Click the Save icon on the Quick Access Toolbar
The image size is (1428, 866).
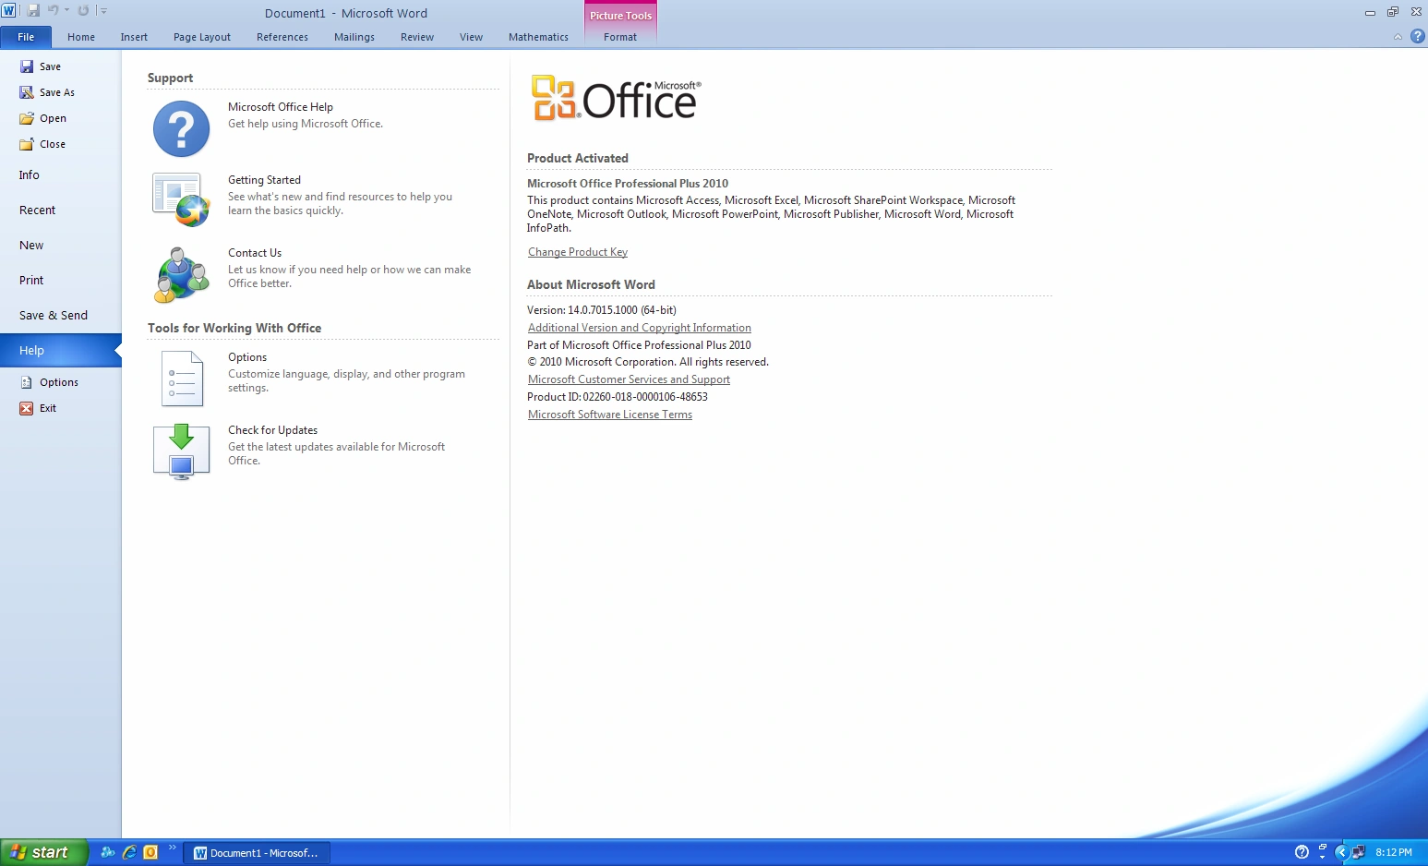[x=34, y=9]
